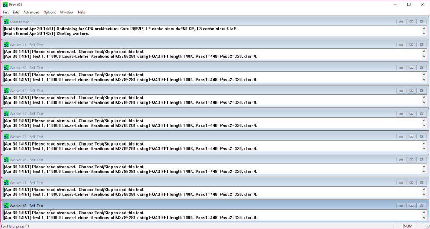The image size is (430, 229).
Task: Open the Test menu
Action: [x=5, y=12]
